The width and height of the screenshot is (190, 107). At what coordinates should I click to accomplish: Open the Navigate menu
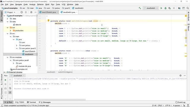[x=18, y=4]
